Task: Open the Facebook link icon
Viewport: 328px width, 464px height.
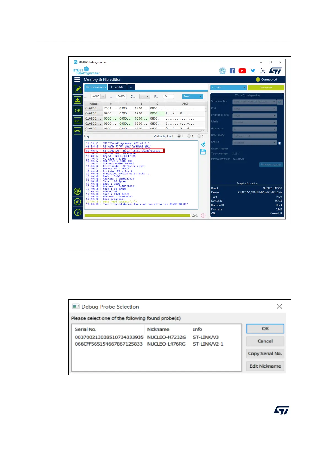Action: coord(232,71)
